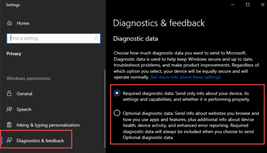Click the Speech person-talking icon
Image resolution: width=267 pixels, height=153 pixels.
pos(9,109)
